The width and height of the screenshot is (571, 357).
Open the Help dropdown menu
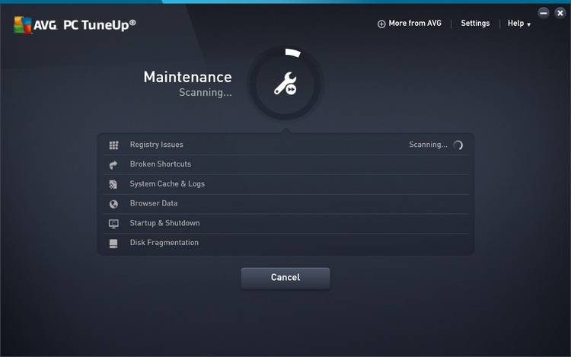click(519, 24)
